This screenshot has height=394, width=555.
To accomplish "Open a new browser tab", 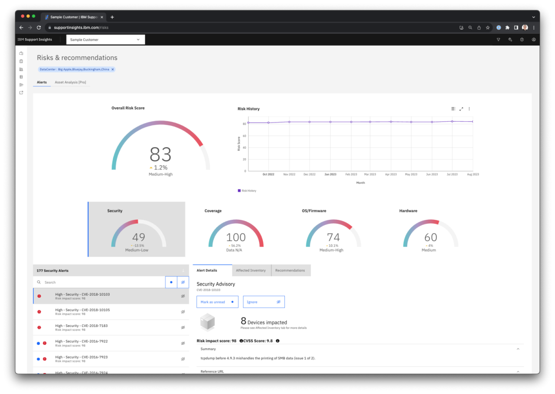I will click(112, 17).
